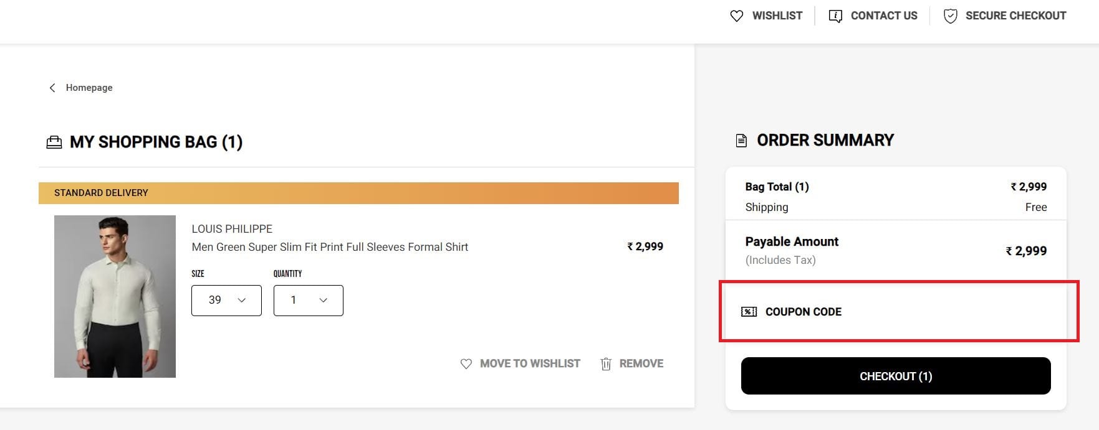The image size is (1099, 430).
Task: Click the coupon ticket icon
Action: 749,312
